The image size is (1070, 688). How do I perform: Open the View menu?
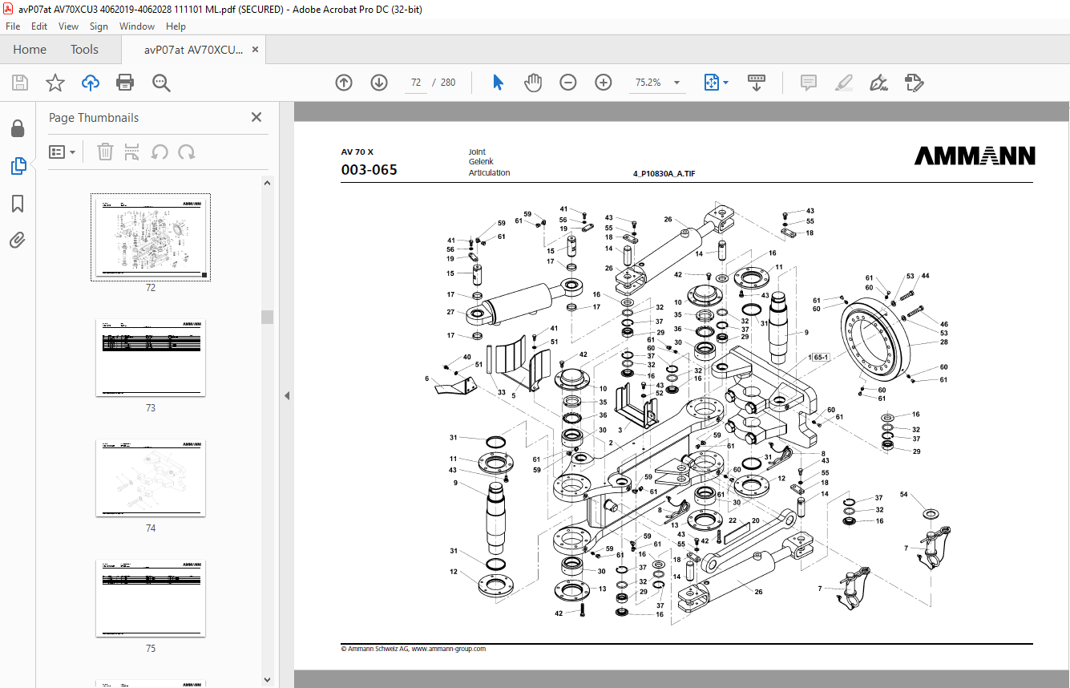(x=69, y=26)
